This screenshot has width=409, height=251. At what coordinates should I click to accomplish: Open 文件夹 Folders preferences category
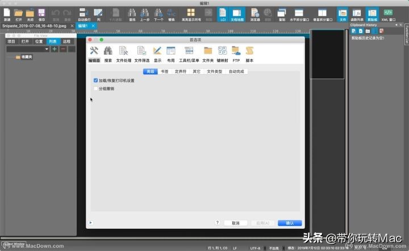pos(208,54)
